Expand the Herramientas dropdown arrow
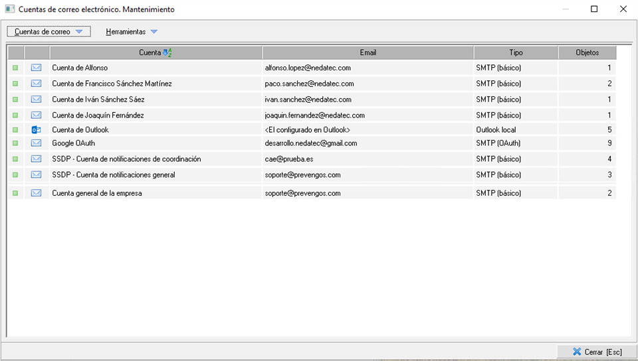 click(x=154, y=32)
